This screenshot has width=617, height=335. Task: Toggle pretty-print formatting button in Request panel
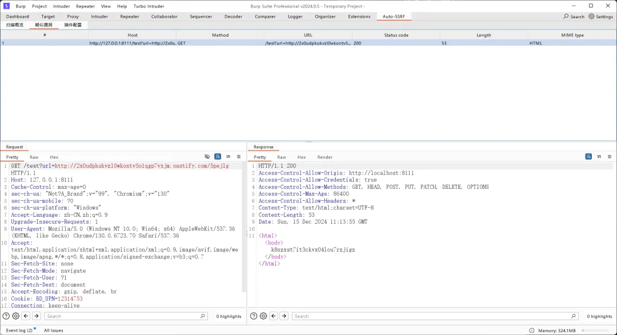(x=218, y=156)
